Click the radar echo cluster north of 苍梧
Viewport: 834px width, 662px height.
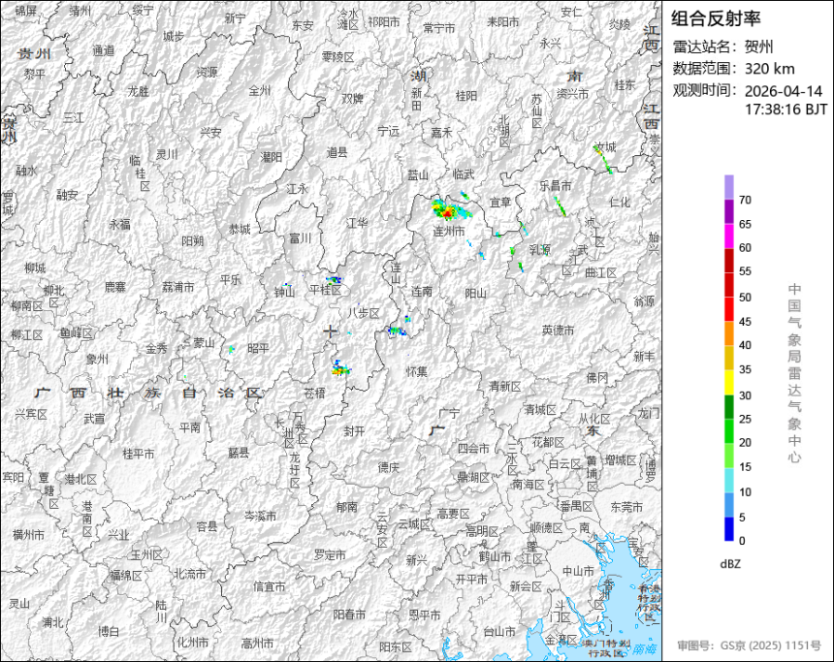pyautogui.click(x=339, y=368)
